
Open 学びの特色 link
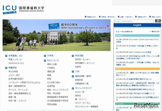pyautogui.click(x=13, y=71)
